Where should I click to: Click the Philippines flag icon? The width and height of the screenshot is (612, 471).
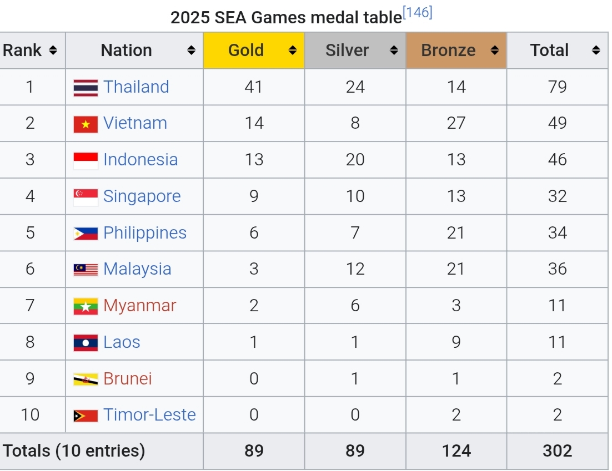[86, 233]
